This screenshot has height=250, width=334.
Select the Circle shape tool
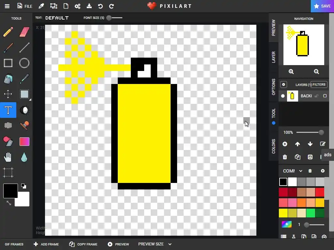click(x=24, y=63)
